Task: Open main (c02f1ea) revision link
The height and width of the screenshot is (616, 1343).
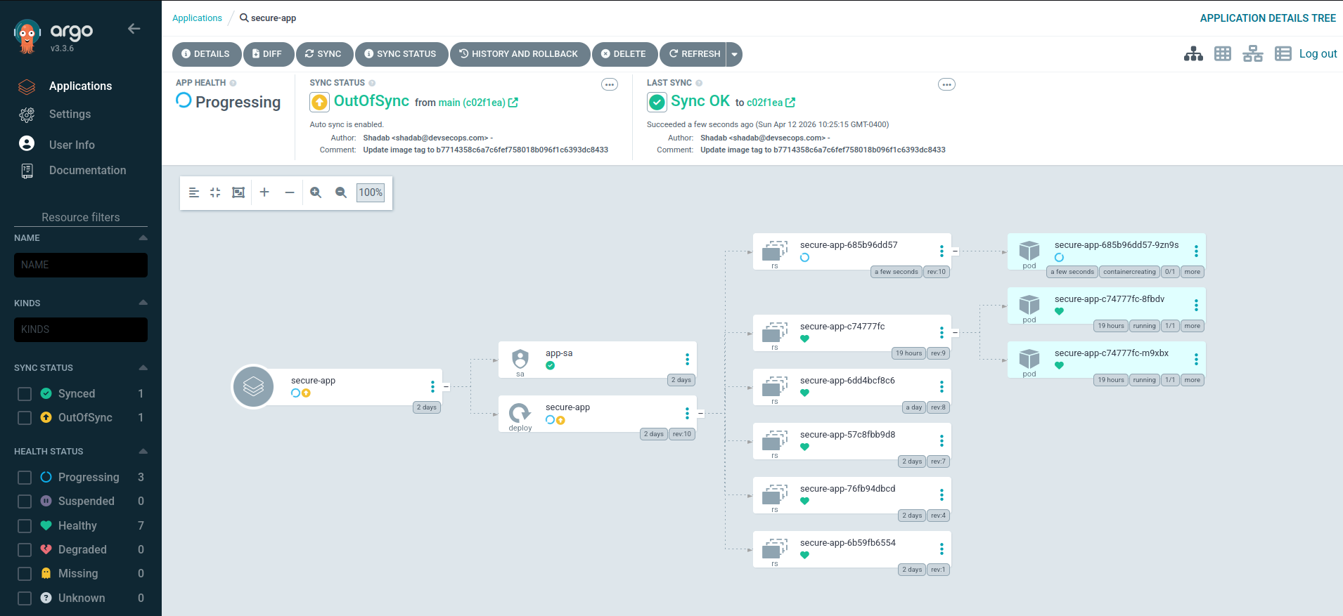Action: [472, 103]
